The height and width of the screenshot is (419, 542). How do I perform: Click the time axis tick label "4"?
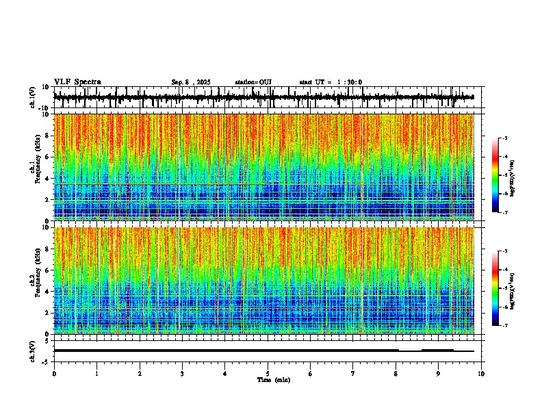[x=224, y=374]
